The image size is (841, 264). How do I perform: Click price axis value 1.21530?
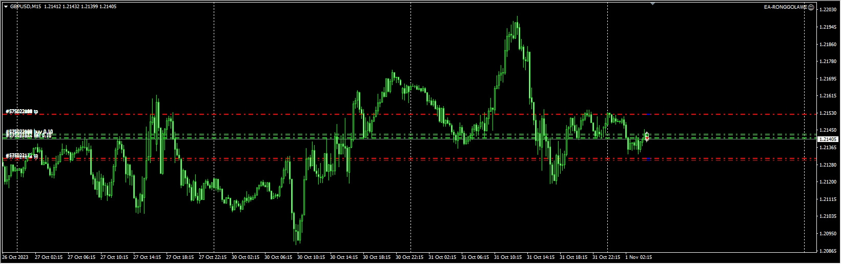tap(828, 113)
